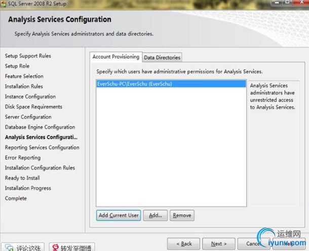Open the Data Directories tab
This screenshot has height=251, width=309.
tap(162, 58)
